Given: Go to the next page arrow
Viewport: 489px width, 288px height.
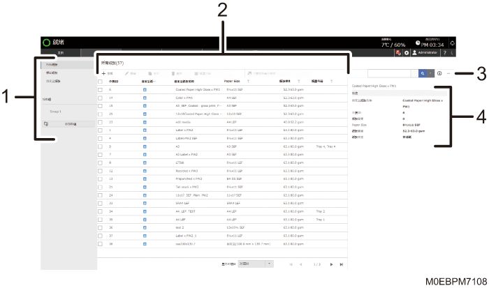Looking at the screenshot, I should click(x=331, y=264).
